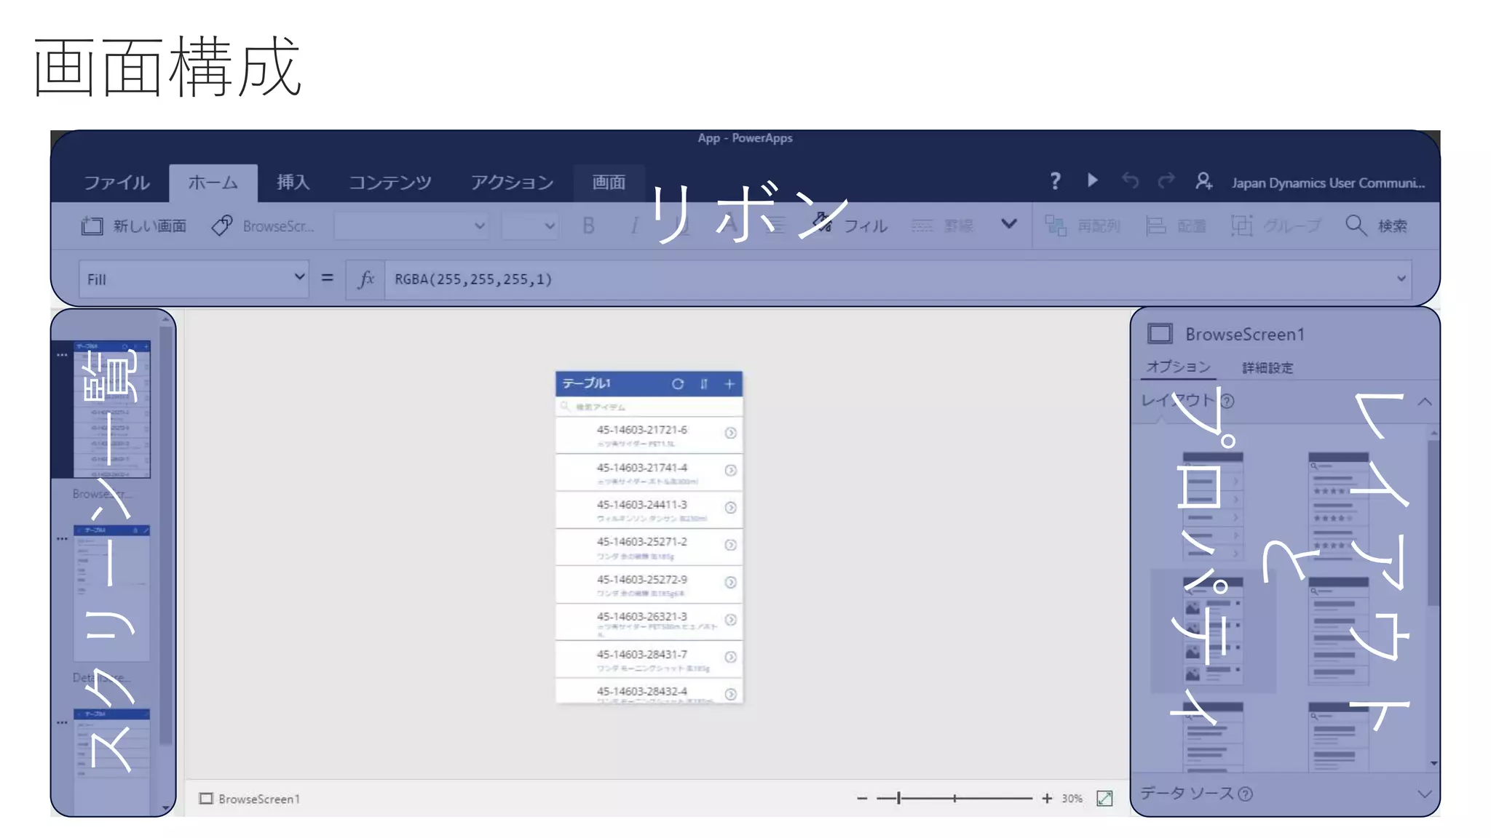The height and width of the screenshot is (838, 1491).
Task: Collapse the レイアウト section
Action: click(1425, 402)
